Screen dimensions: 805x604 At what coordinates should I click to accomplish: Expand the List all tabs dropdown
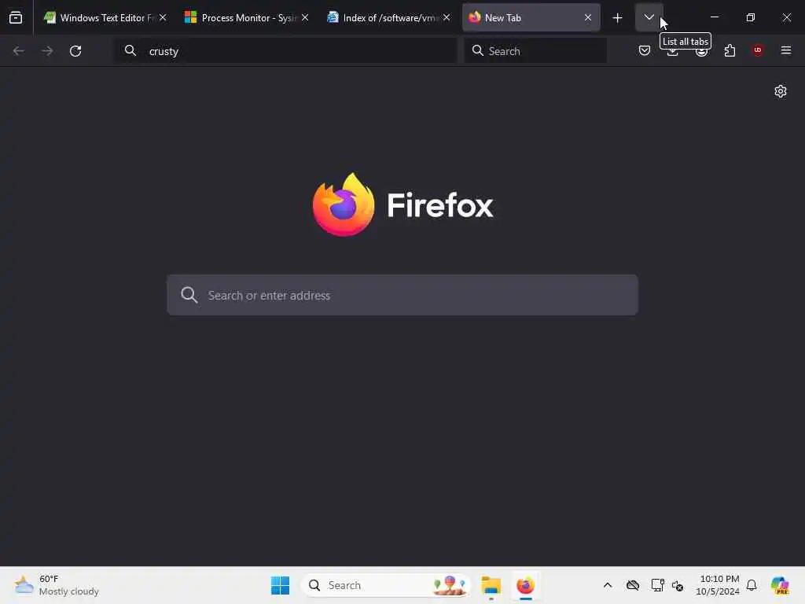pyautogui.click(x=649, y=18)
